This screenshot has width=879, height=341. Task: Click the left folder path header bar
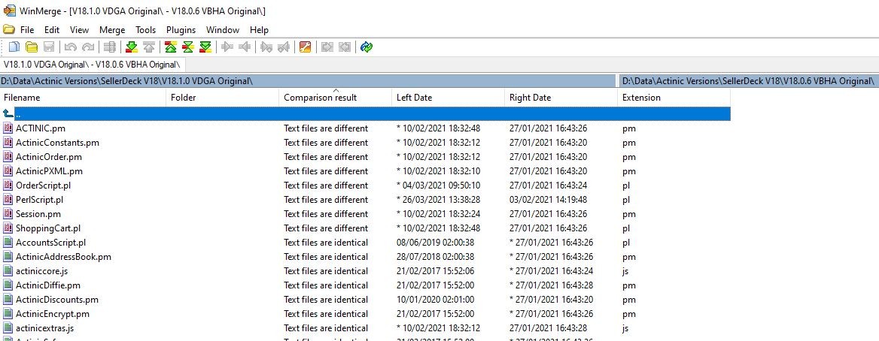301,80
